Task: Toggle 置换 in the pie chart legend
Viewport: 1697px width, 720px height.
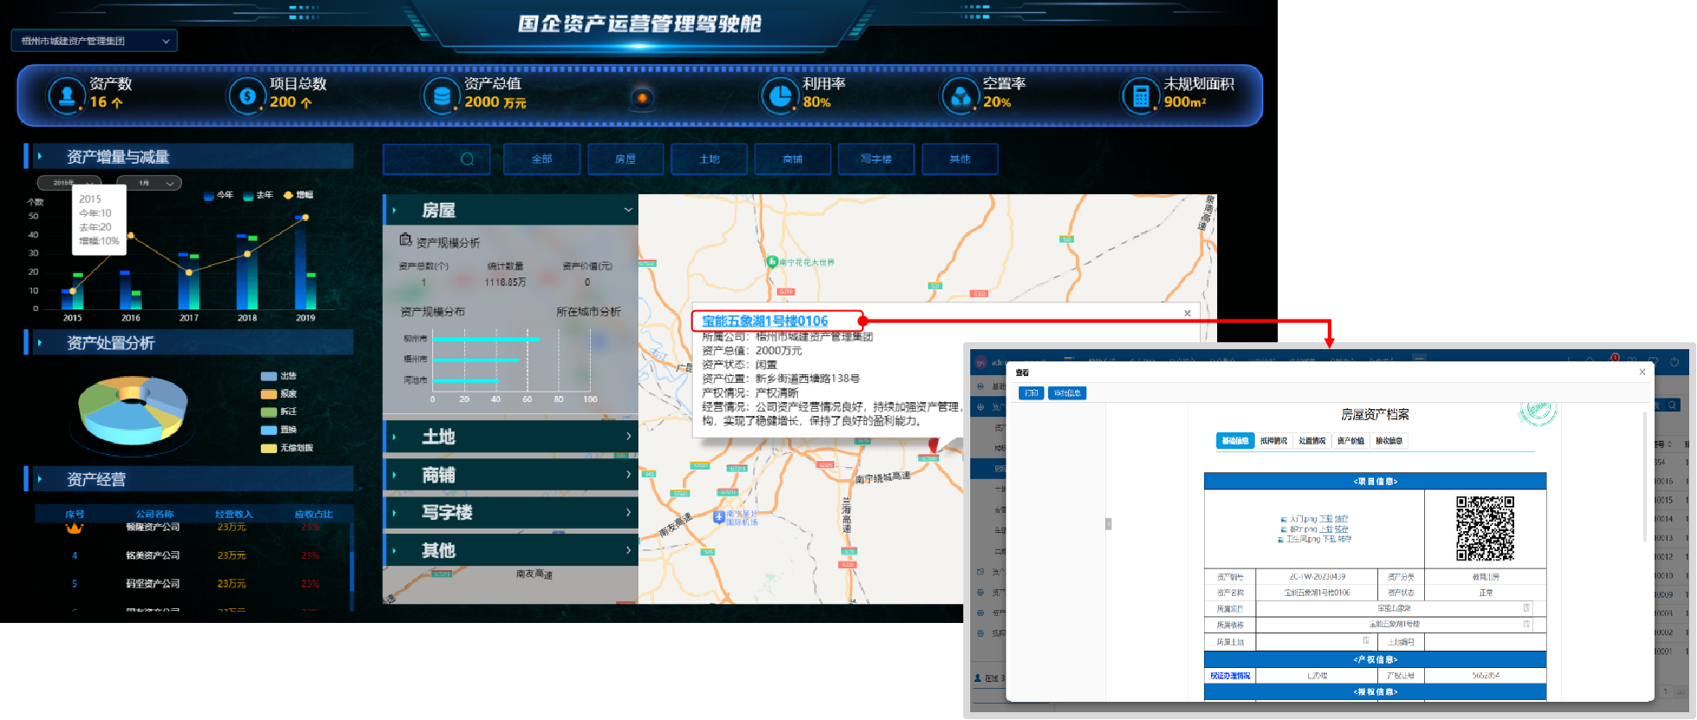Action: tap(279, 430)
